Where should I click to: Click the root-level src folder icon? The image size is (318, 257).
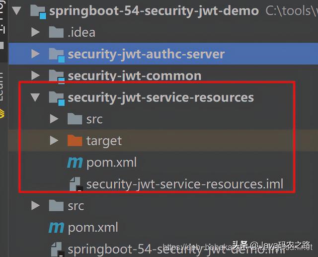pos(56,205)
